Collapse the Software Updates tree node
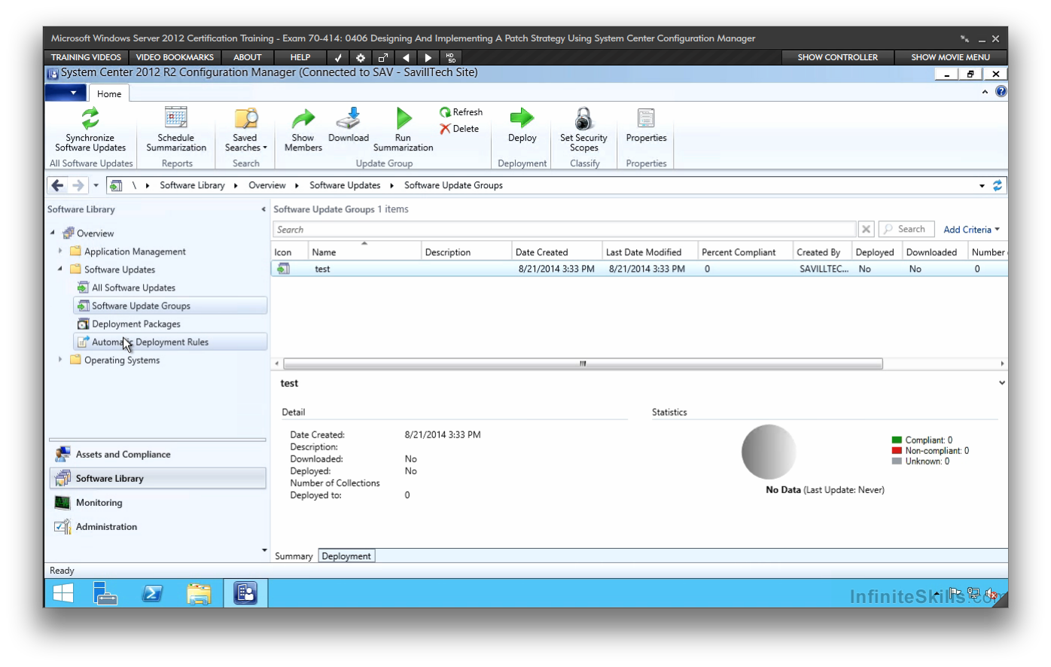The image size is (1051, 667). click(60, 269)
